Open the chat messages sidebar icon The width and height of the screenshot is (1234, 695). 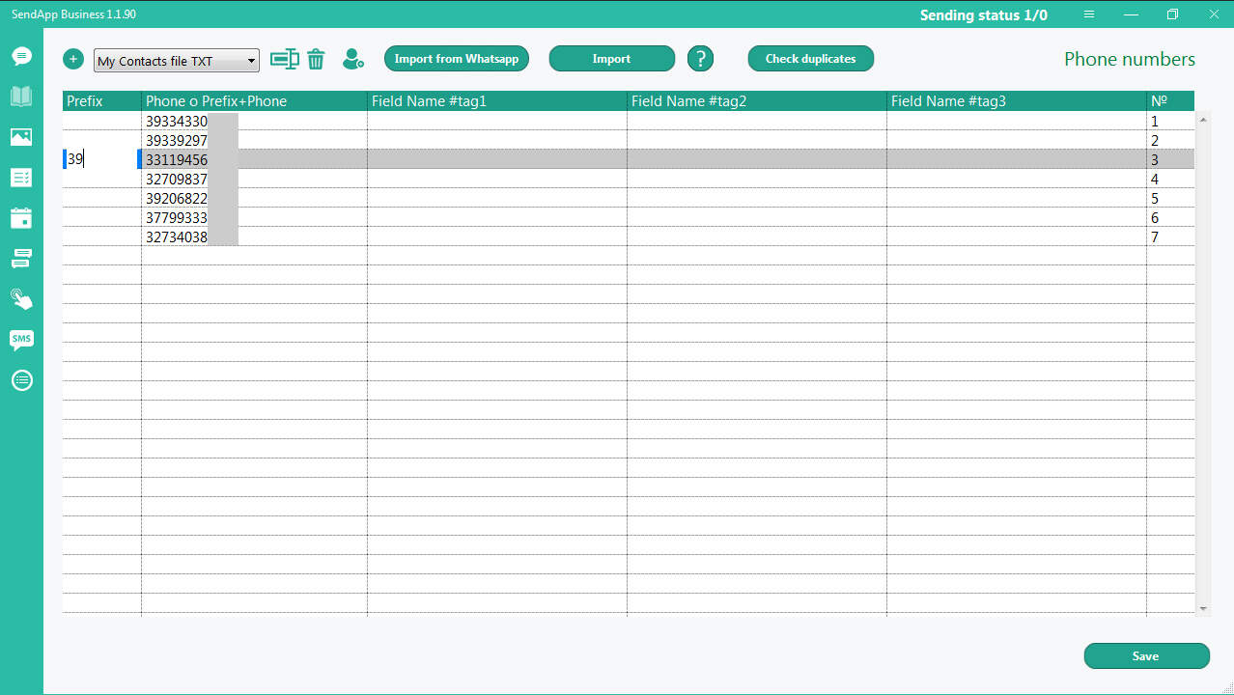pos(21,56)
